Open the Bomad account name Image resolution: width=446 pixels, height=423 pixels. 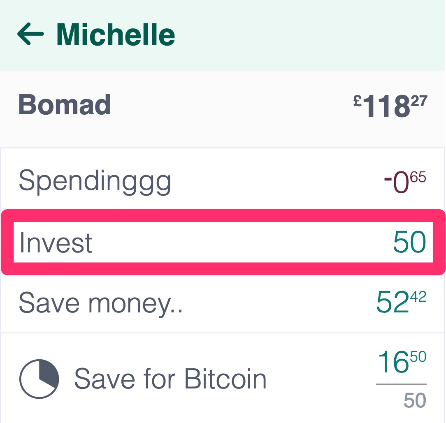pyautogui.click(x=65, y=105)
